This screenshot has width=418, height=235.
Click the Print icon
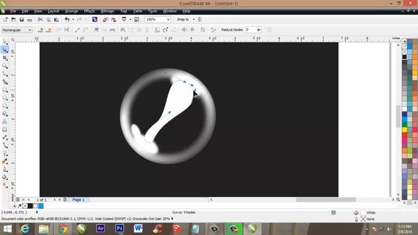(29, 20)
